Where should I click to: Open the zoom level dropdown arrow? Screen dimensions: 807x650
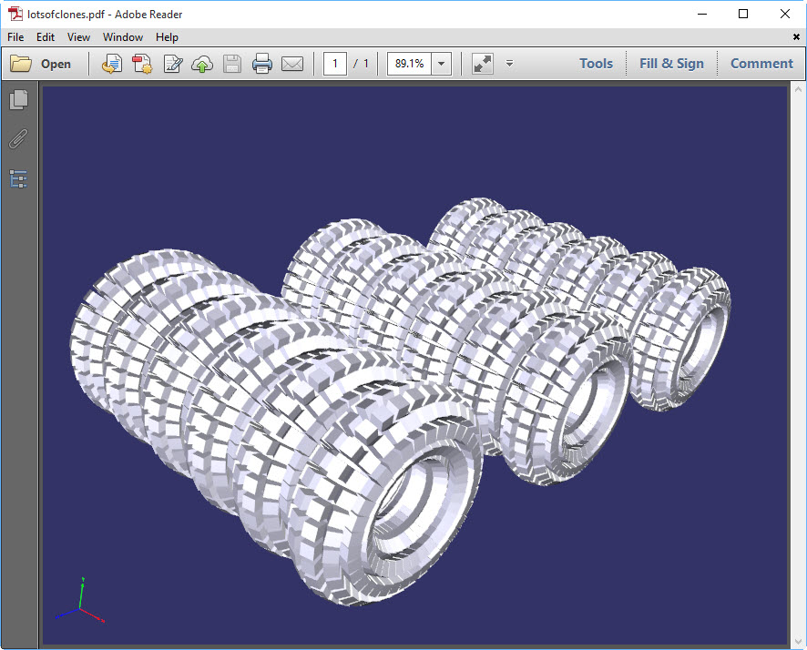pyautogui.click(x=441, y=64)
